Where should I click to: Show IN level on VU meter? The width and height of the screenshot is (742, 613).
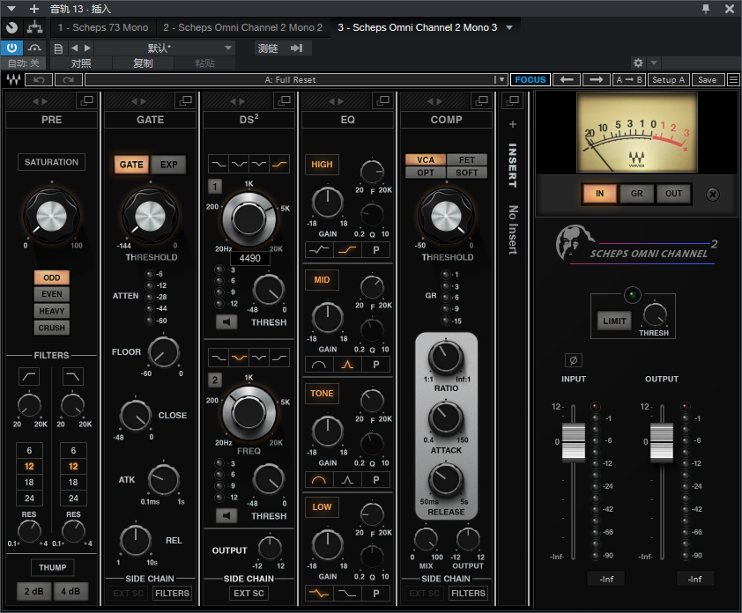tap(599, 194)
